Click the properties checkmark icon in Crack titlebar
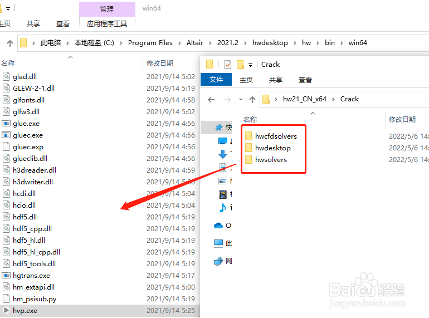 click(x=228, y=65)
